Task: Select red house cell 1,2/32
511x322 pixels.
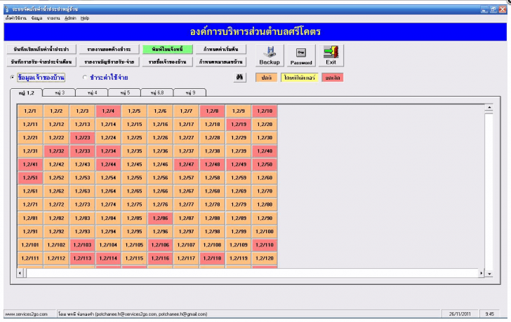Action: [56, 150]
